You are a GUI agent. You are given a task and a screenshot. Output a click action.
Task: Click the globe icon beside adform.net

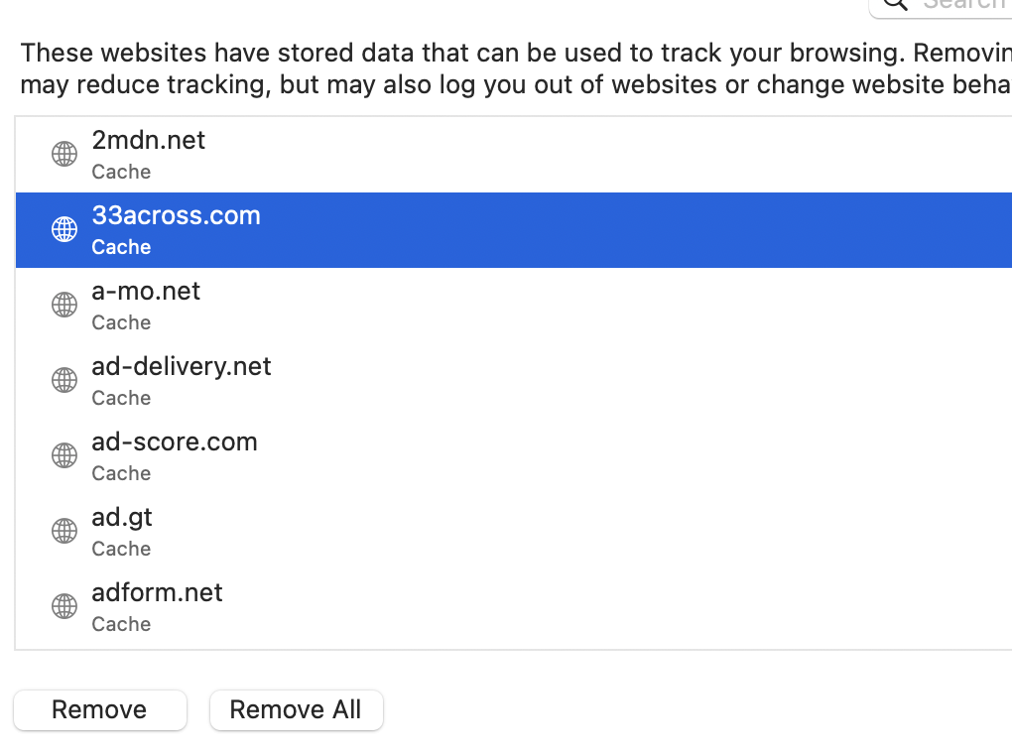tap(64, 606)
